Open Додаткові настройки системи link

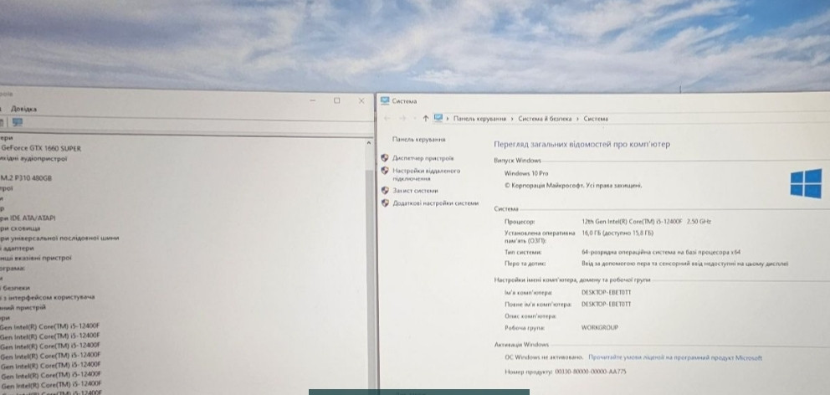click(x=435, y=203)
